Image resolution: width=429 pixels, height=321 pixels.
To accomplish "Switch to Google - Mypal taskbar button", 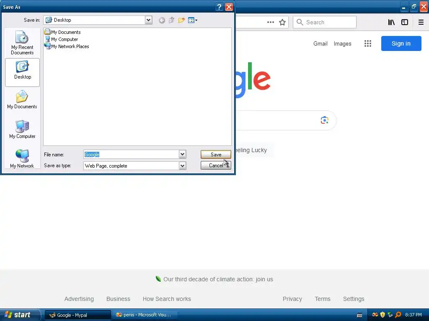I will [78, 315].
